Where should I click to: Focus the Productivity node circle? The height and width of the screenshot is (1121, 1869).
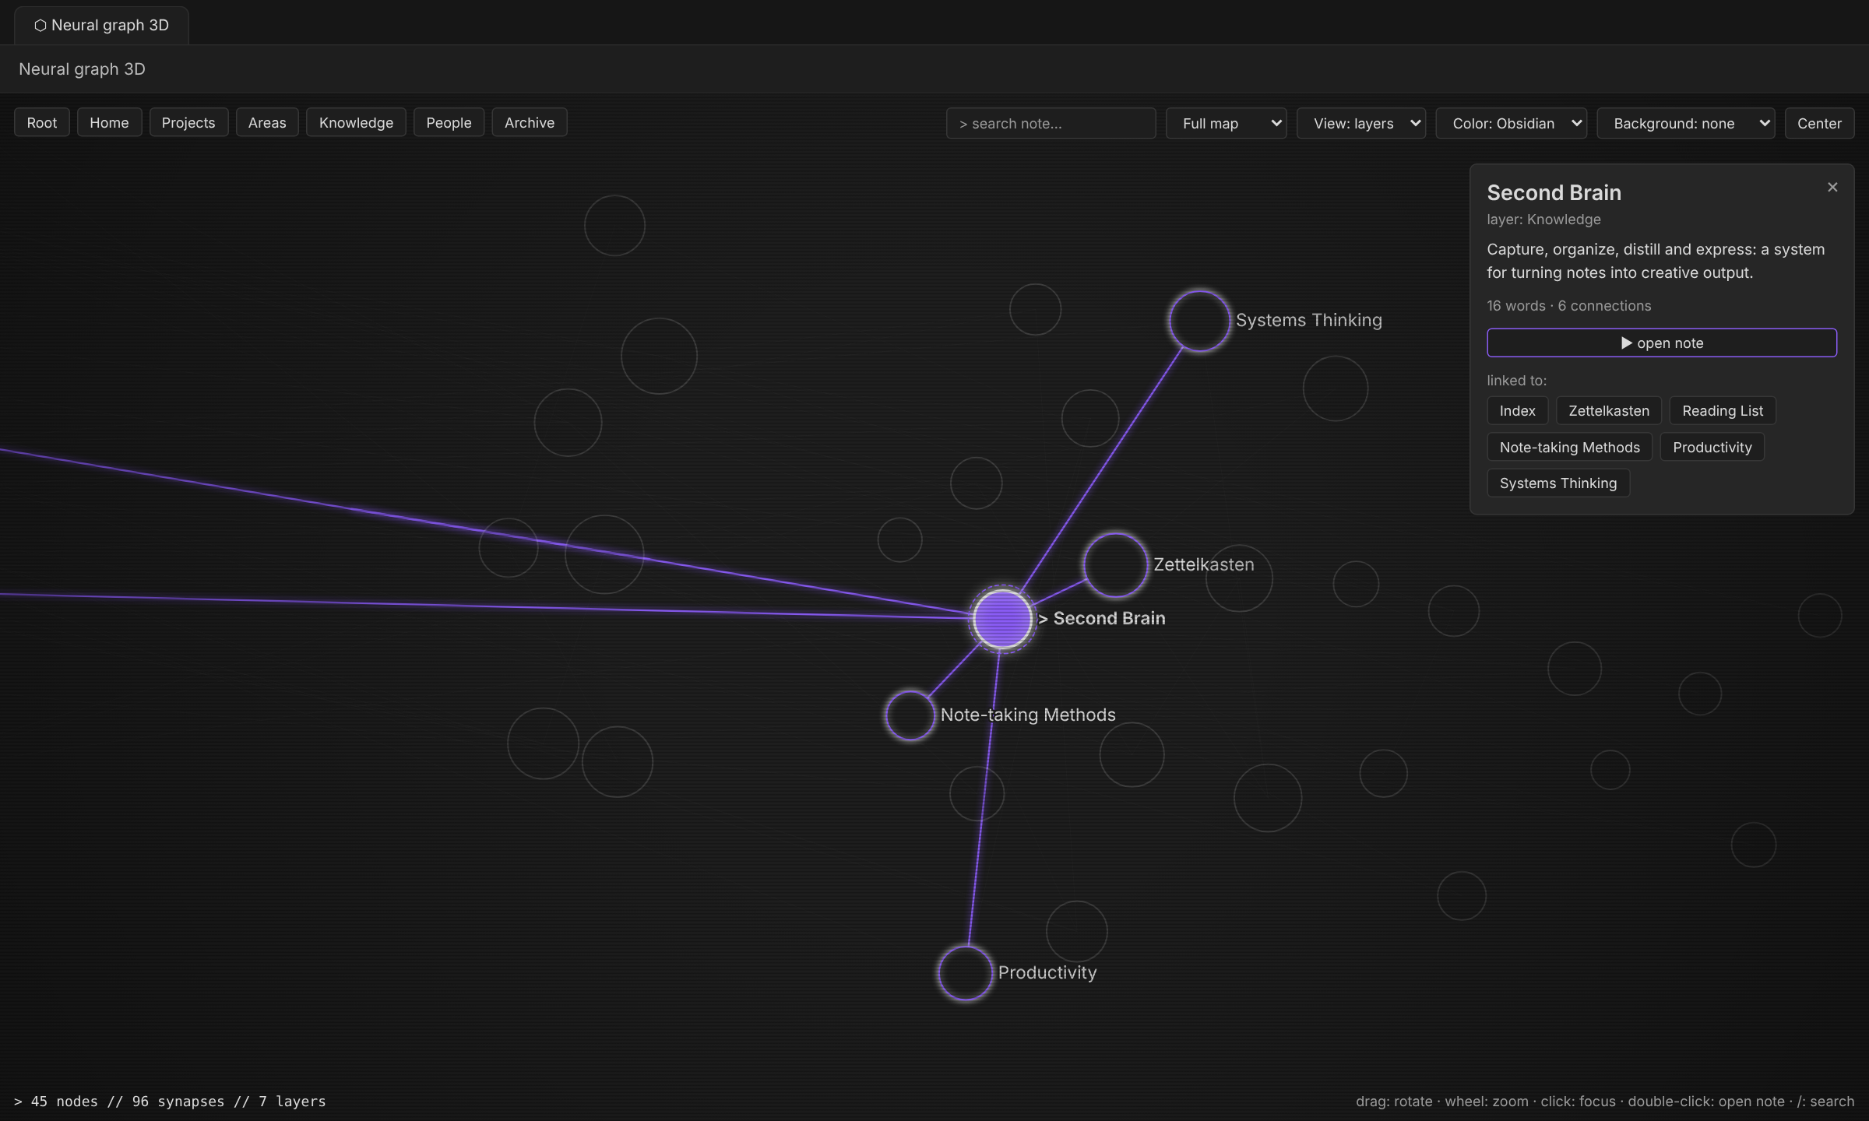[965, 972]
